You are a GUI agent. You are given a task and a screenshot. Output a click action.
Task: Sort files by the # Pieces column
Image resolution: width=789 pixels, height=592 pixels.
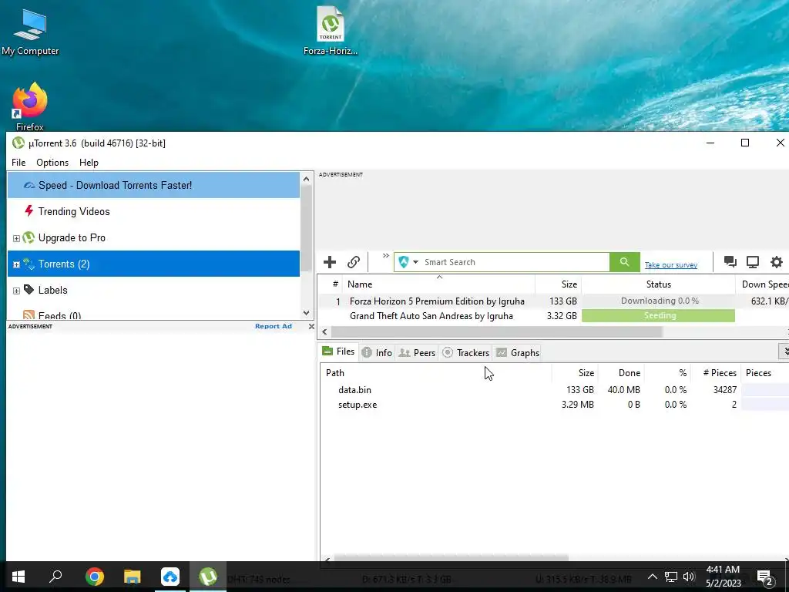[716, 373]
